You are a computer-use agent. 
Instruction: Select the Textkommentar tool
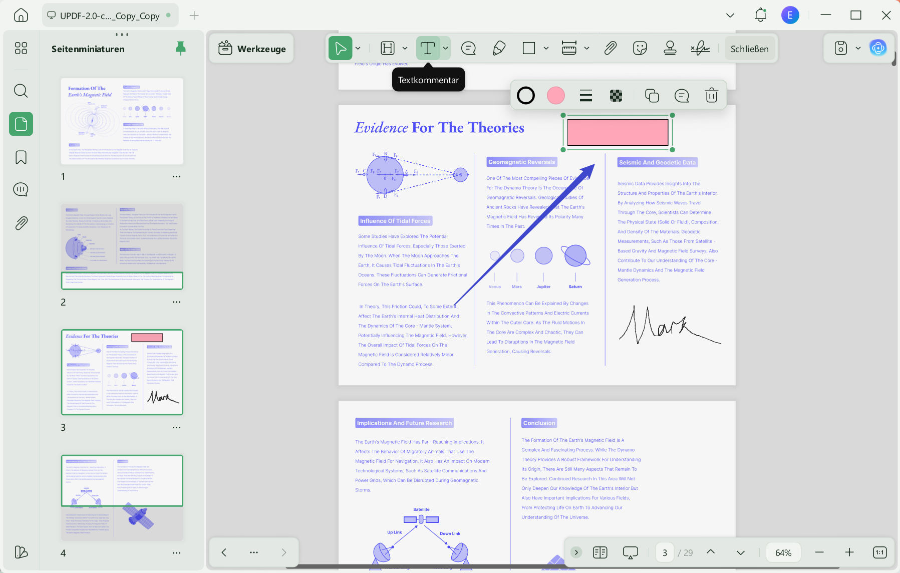tap(428, 48)
